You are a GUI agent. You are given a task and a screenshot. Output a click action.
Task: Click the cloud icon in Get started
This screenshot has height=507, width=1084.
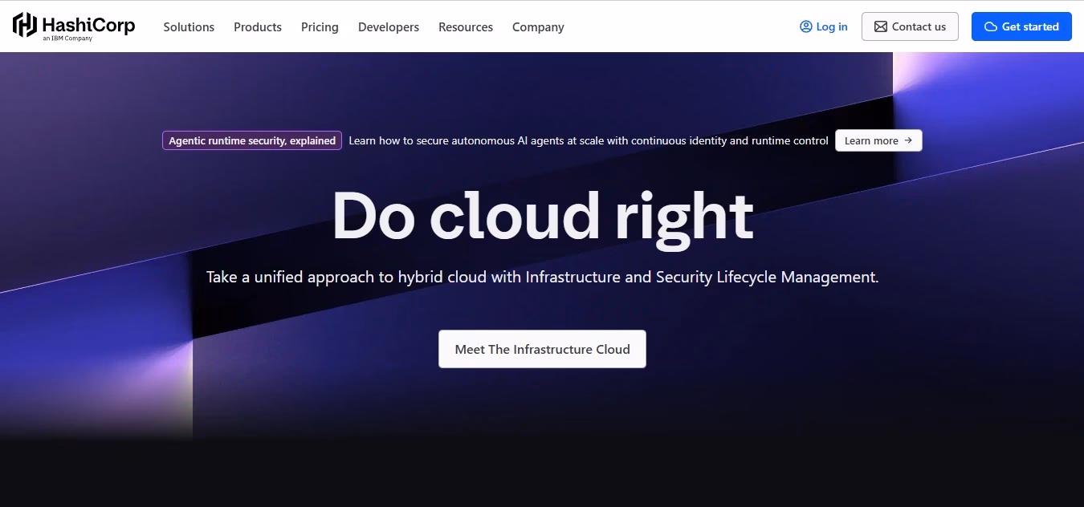[991, 26]
